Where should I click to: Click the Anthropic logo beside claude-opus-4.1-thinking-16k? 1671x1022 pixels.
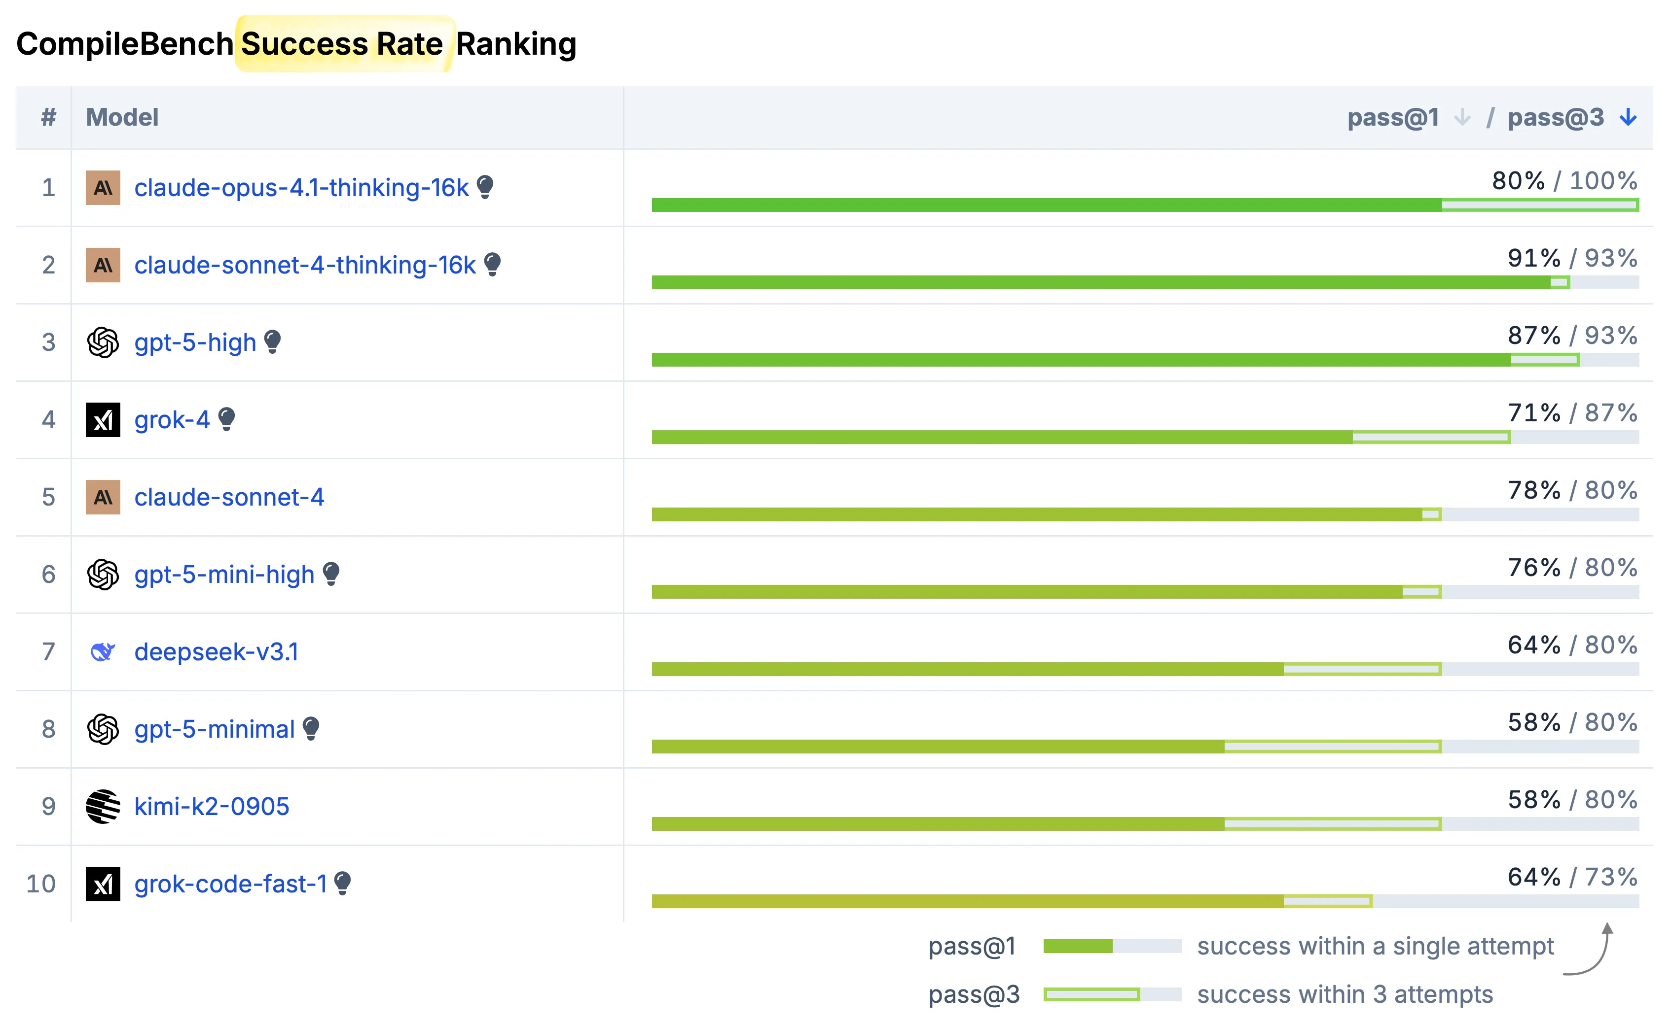point(103,188)
